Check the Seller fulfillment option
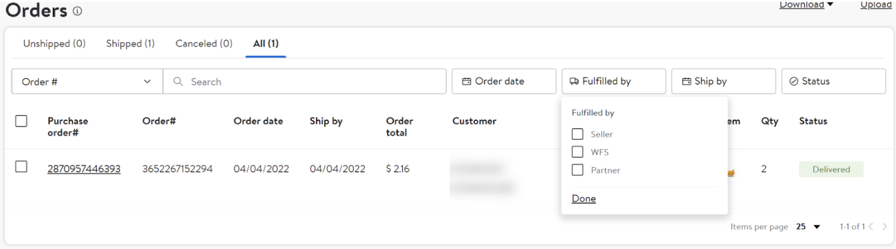This screenshot has width=896, height=249. [x=577, y=134]
